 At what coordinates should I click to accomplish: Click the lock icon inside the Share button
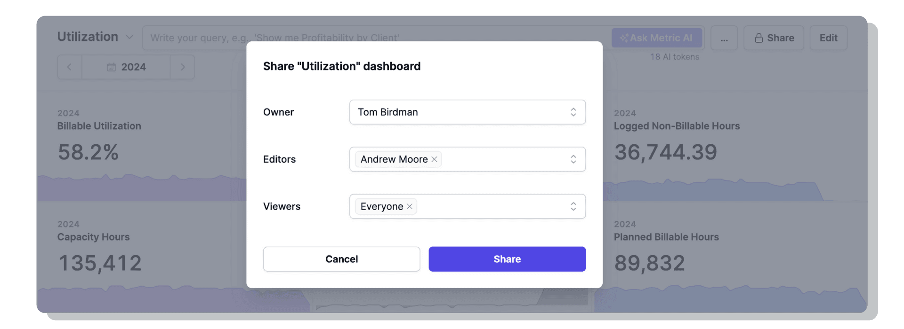point(759,38)
